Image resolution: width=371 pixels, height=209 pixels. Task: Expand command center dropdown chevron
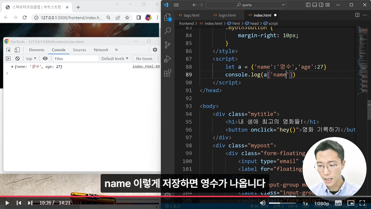point(283,5)
